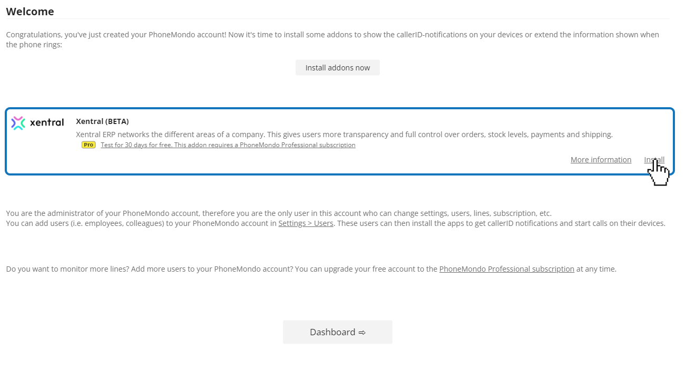Open the Dashboard button
This screenshot has width=686, height=372.
[x=337, y=332]
